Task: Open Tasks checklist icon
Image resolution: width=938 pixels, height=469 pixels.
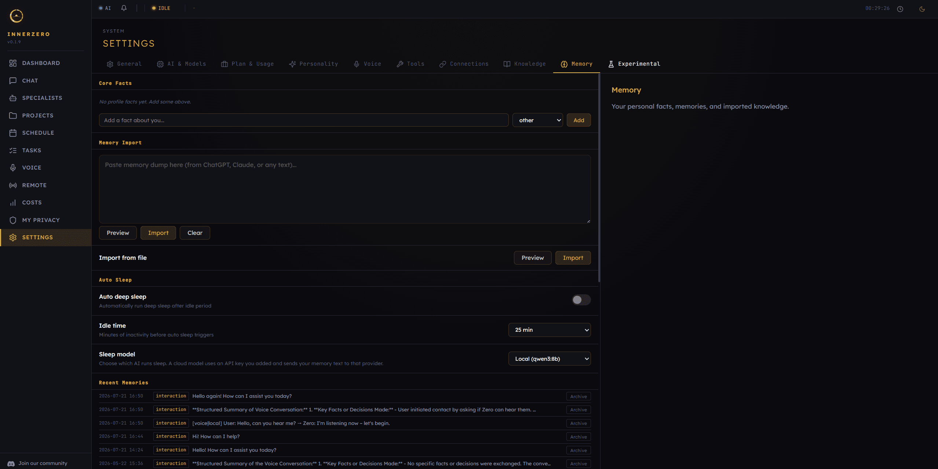Action: [13, 150]
